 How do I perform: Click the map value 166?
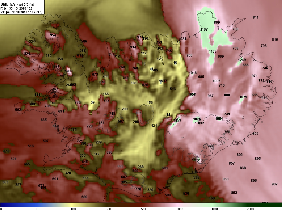[x=106, y=94]
